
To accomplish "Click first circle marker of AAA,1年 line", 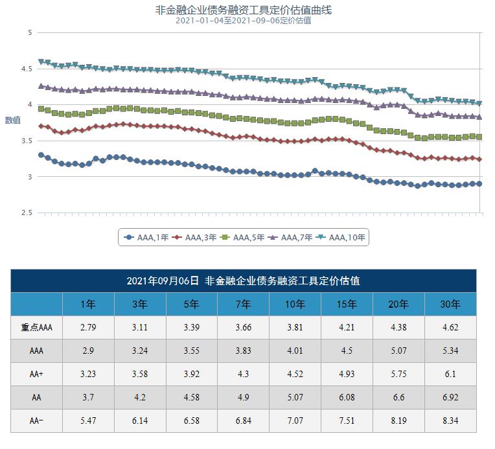I will [x=41, y=155].
